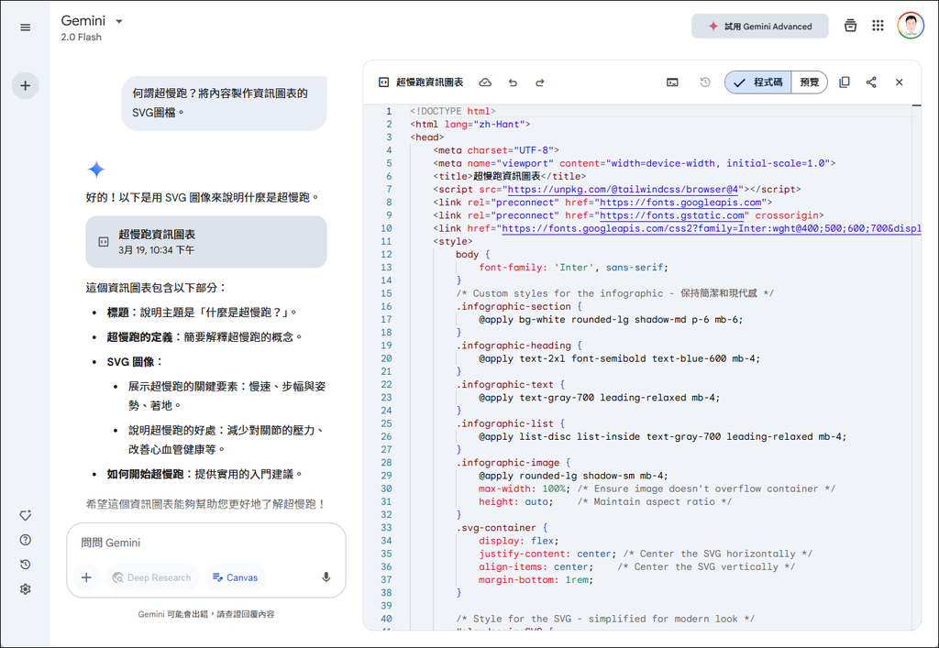Click the cloud saved status icon

click(485, 82)
